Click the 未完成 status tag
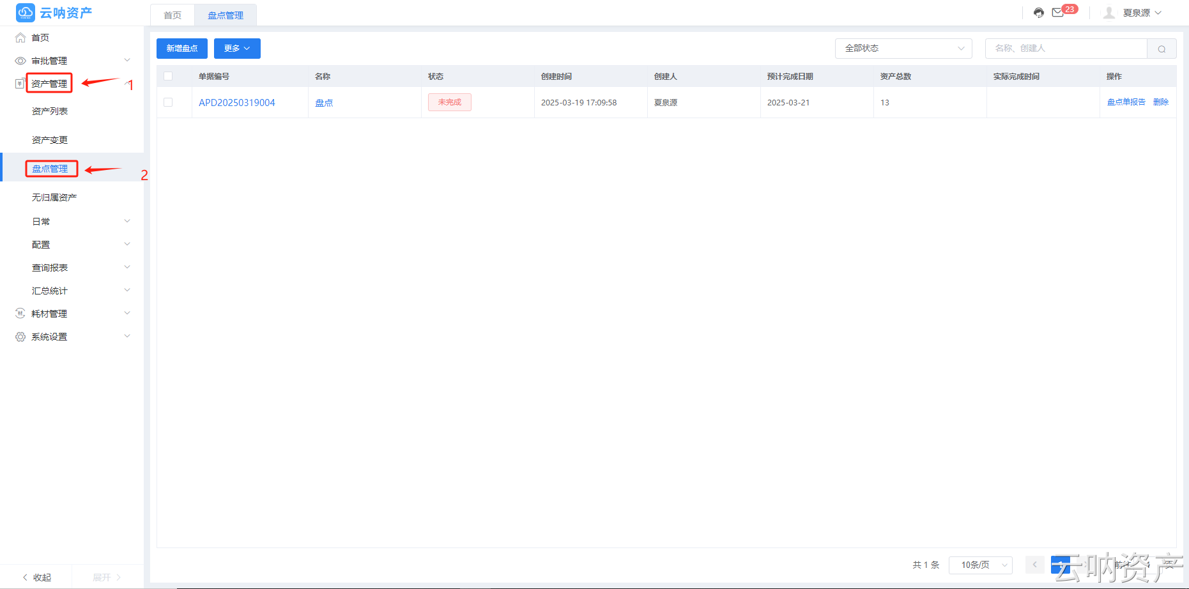The width and height of the screenshot is (1189, 589). pyautogui.click(x=450, y=102)
